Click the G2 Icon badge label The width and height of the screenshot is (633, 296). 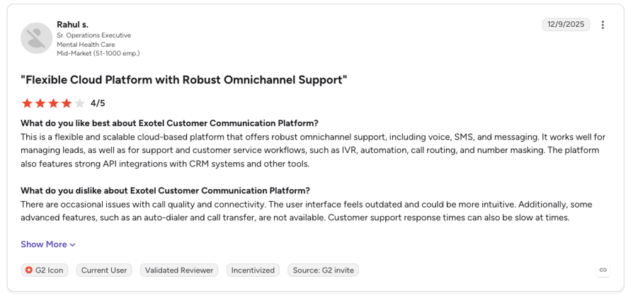click(x=50, y=271)
